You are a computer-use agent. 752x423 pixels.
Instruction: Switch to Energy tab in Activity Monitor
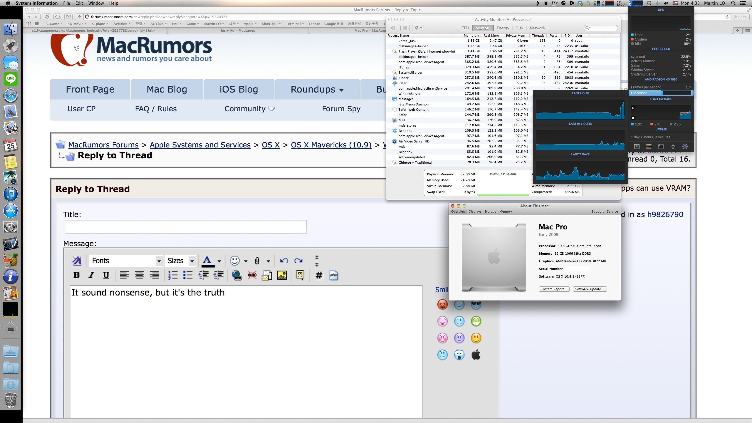(x=503, y=28)
